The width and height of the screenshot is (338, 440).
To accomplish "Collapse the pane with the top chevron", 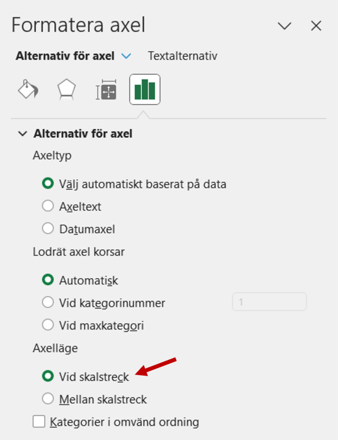I will [284, 26].
